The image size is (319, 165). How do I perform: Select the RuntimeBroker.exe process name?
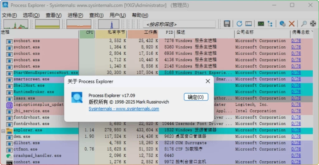coord(34,92)
